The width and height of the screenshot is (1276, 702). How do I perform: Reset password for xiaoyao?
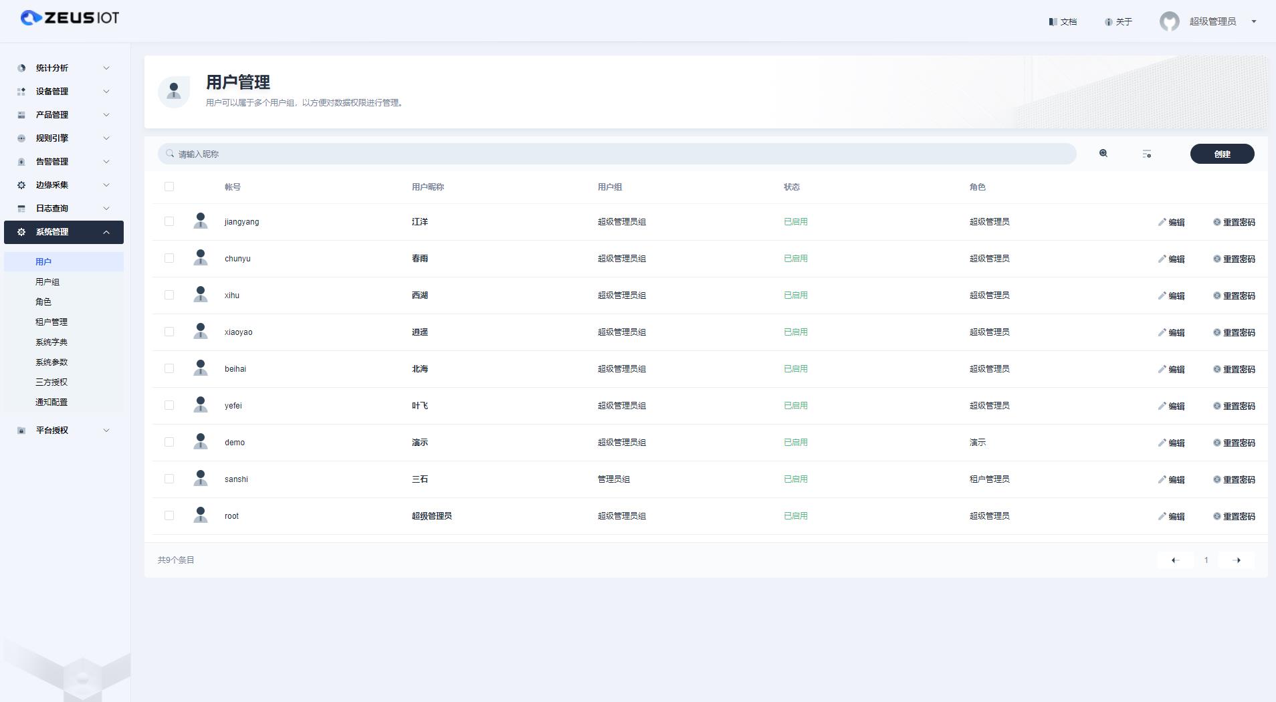click(1235, 333)
